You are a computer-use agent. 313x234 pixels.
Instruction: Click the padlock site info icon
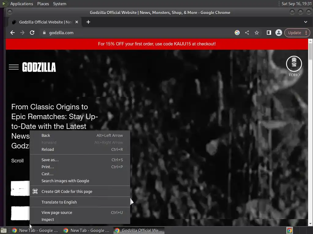coord(44,33)
